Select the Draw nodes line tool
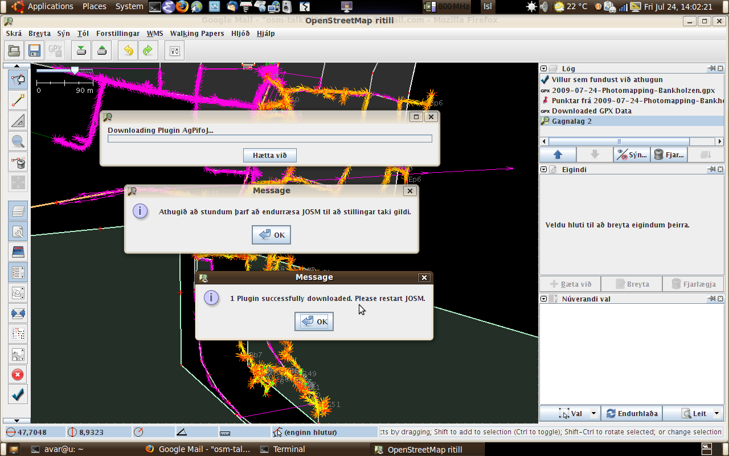 point(18,101)
